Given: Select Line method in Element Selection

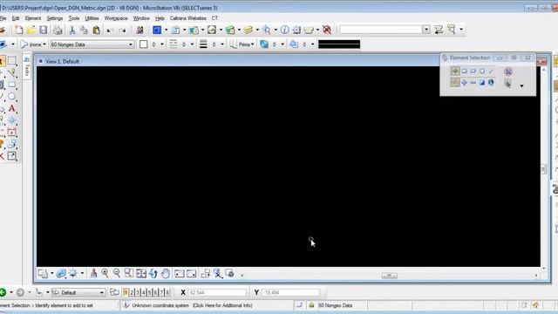Looking at the screenshot, I should 491,72.
